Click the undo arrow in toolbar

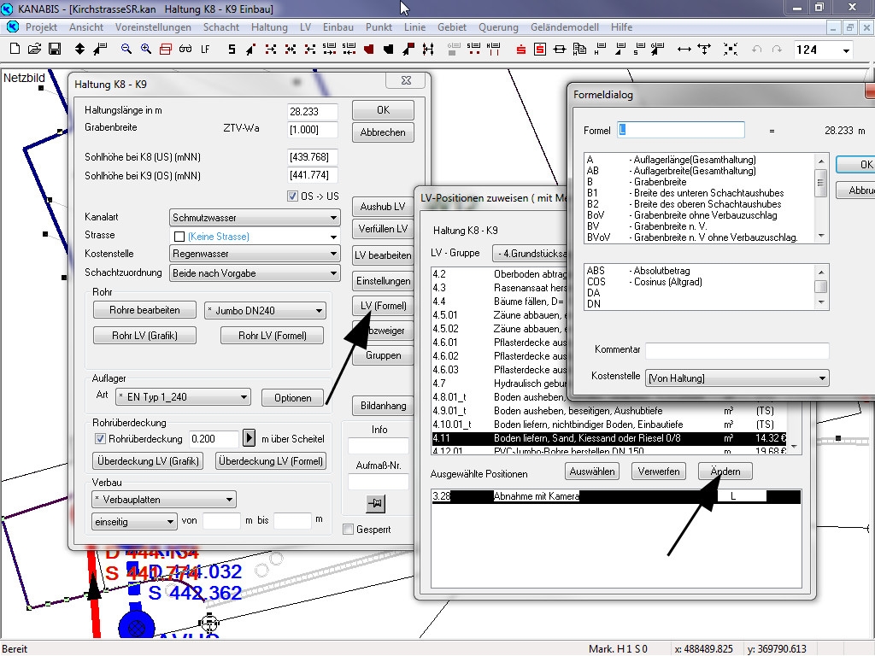coord(755,50)
